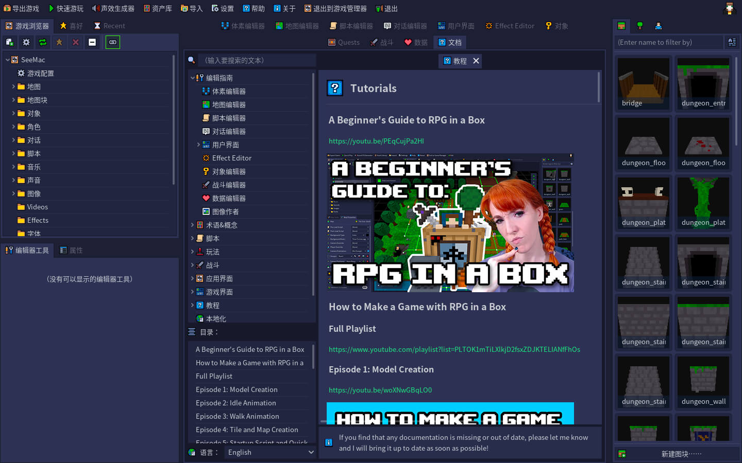The width and height of the screenshot is (742, 463).
Task: Open the 地图编辑器 map editor tab
Action: click(297, 26)
